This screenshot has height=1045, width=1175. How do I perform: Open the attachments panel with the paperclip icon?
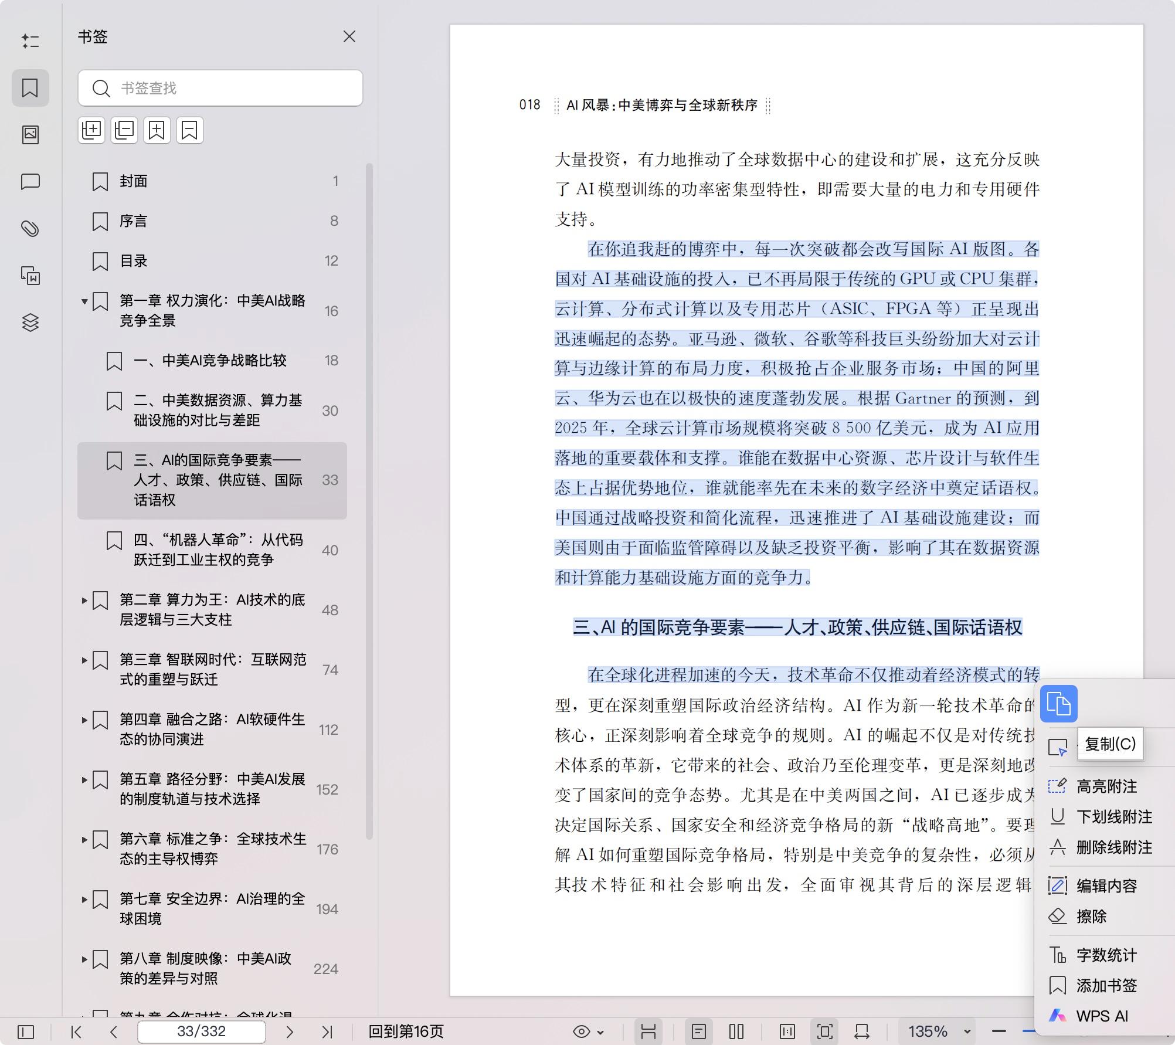tap(30, 229)
